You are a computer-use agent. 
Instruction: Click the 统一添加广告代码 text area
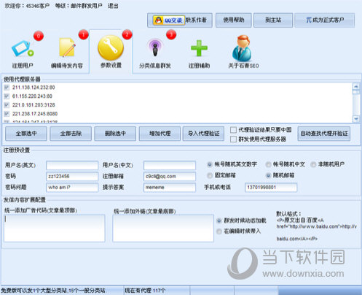[55, 228]
